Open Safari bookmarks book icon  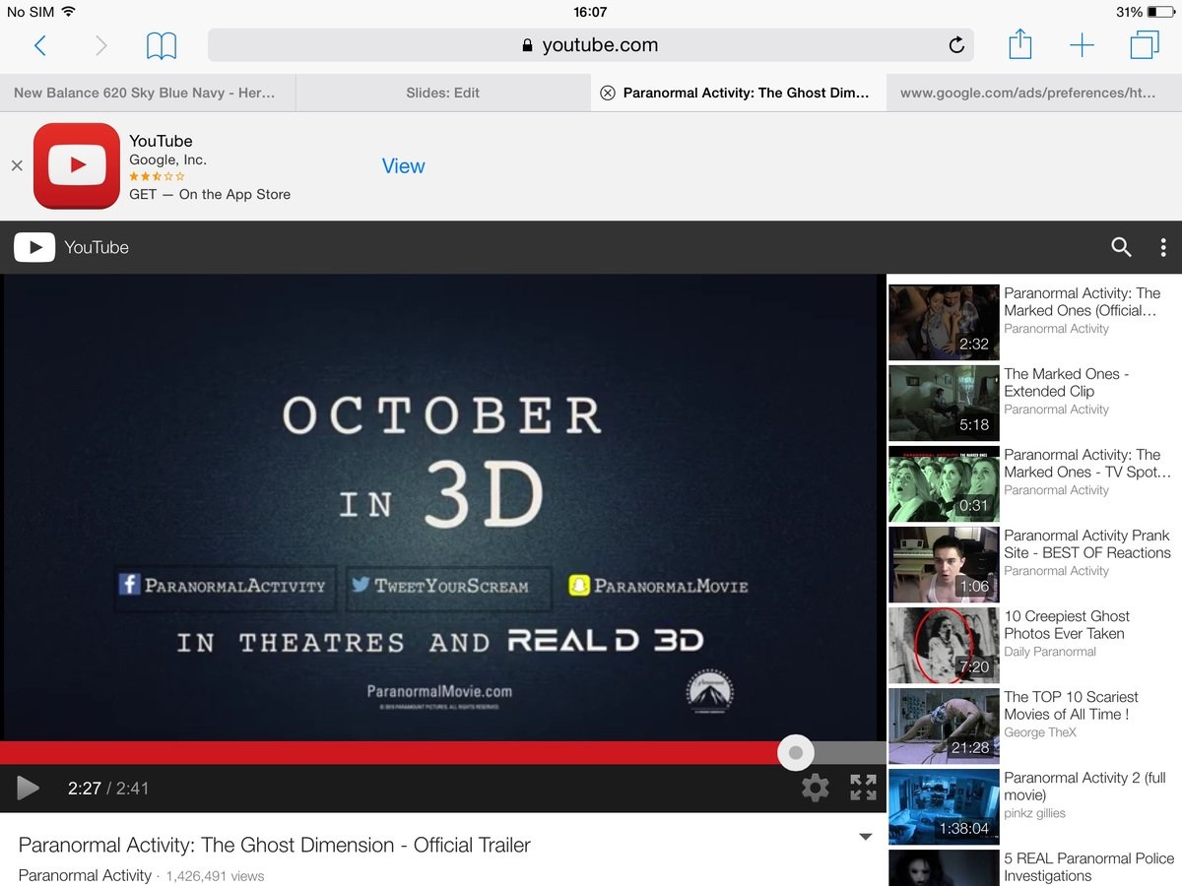pos(162,45)
